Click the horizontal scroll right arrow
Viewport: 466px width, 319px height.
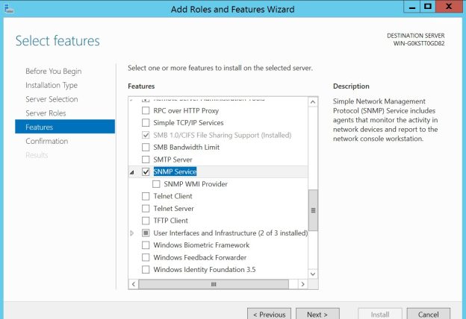[x=303, y=284]
